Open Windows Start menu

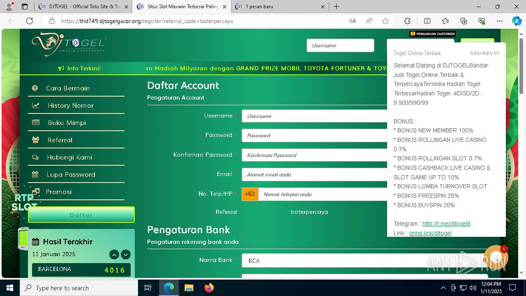(x=10, y=288)
